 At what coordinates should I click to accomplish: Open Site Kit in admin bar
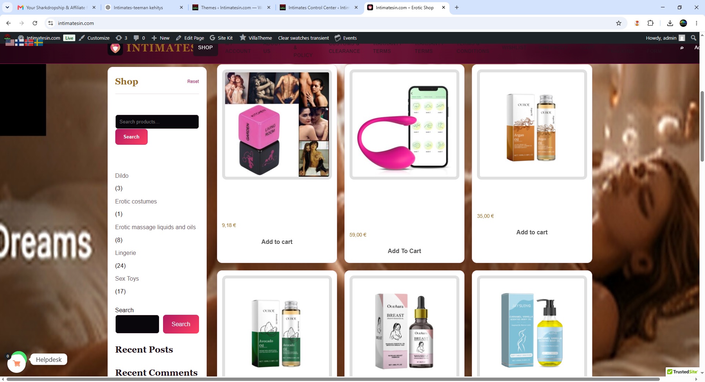click(221, 38)
